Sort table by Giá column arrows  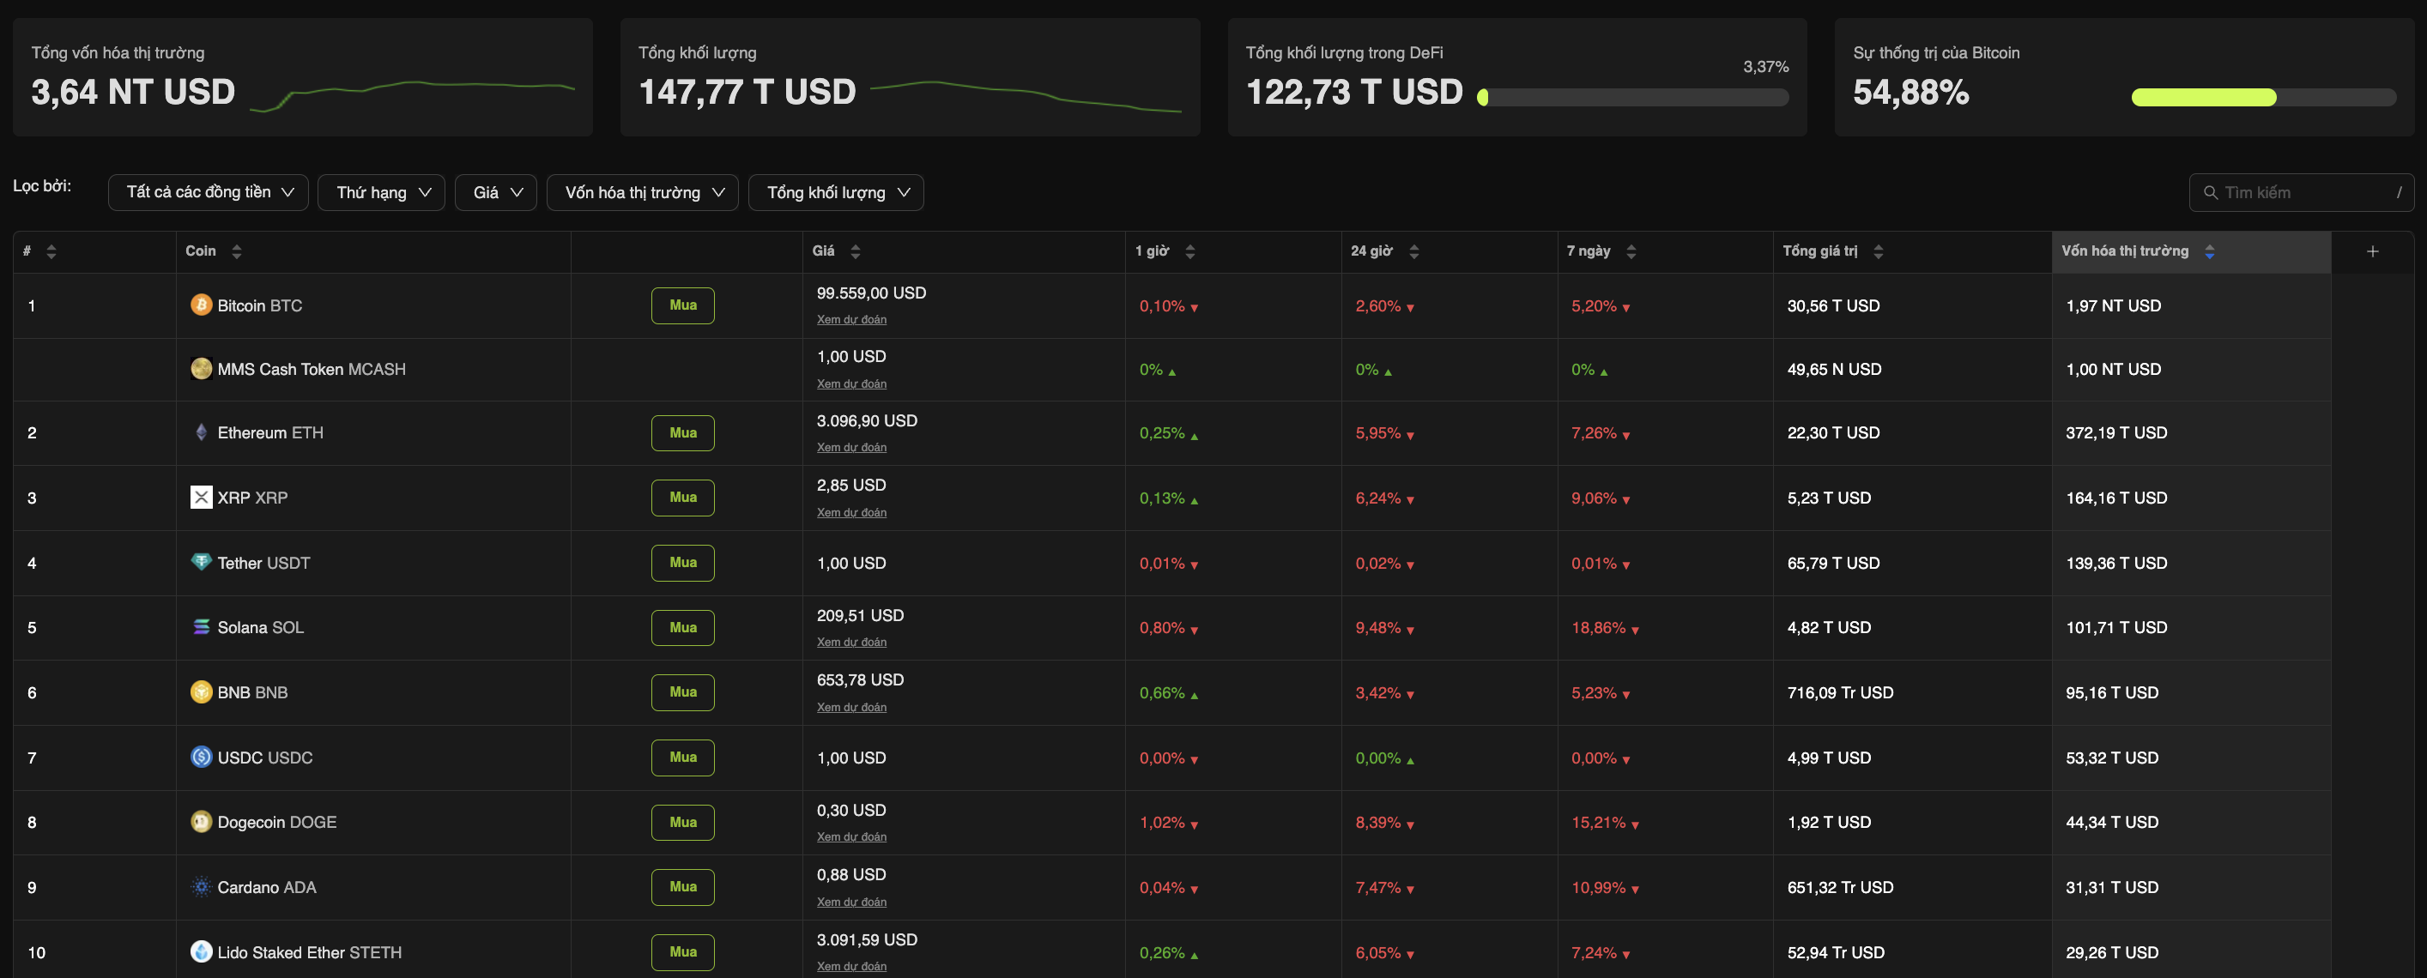pos(855,251)
